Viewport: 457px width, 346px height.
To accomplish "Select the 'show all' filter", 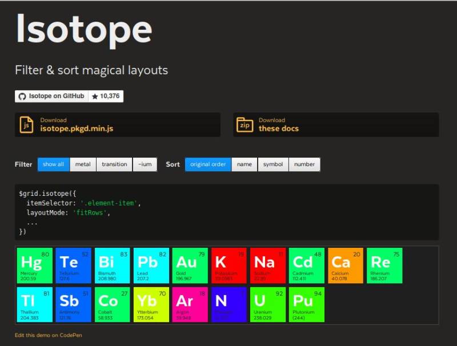I will pyautogui.click(x=53, y=164).
